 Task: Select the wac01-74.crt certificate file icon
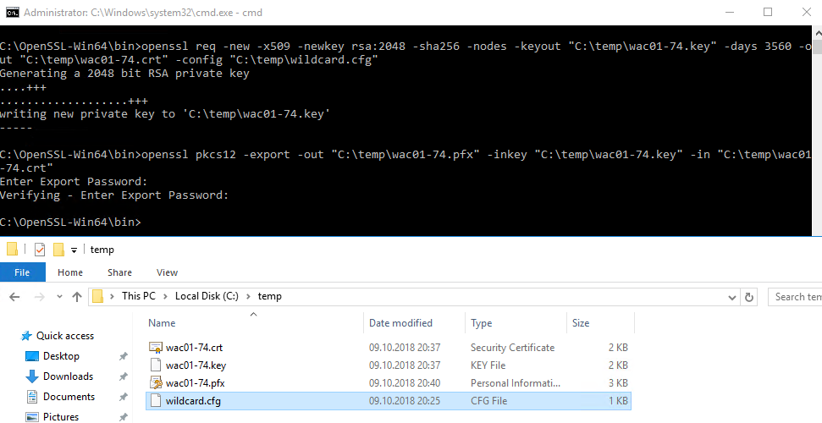click(x=156, y=348)
